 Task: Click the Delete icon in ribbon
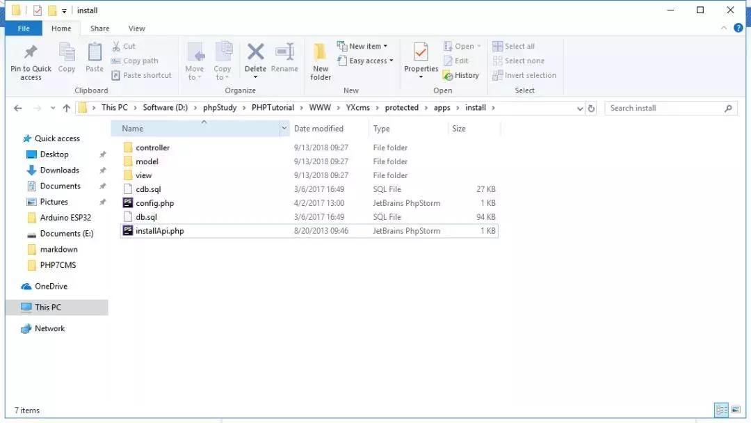[x=255, y=53]
